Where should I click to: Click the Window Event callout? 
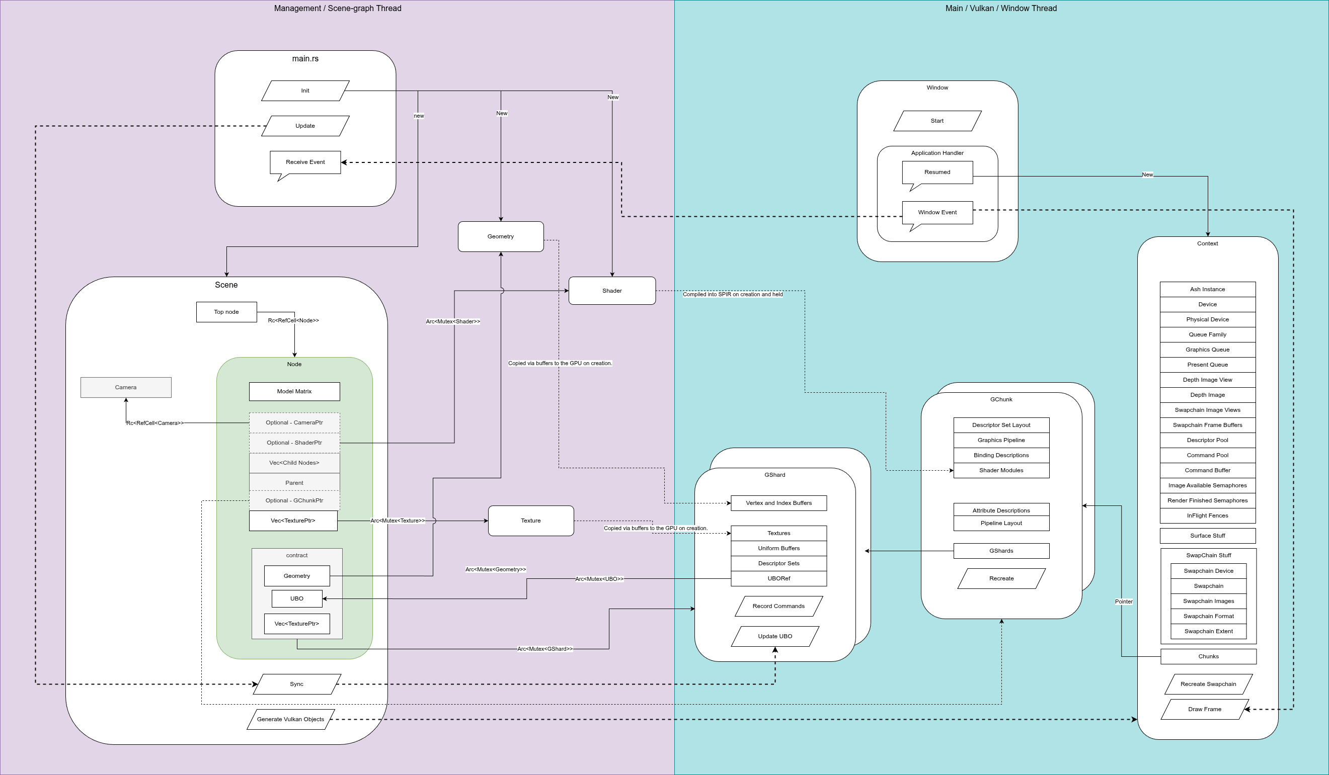(937, 212)
